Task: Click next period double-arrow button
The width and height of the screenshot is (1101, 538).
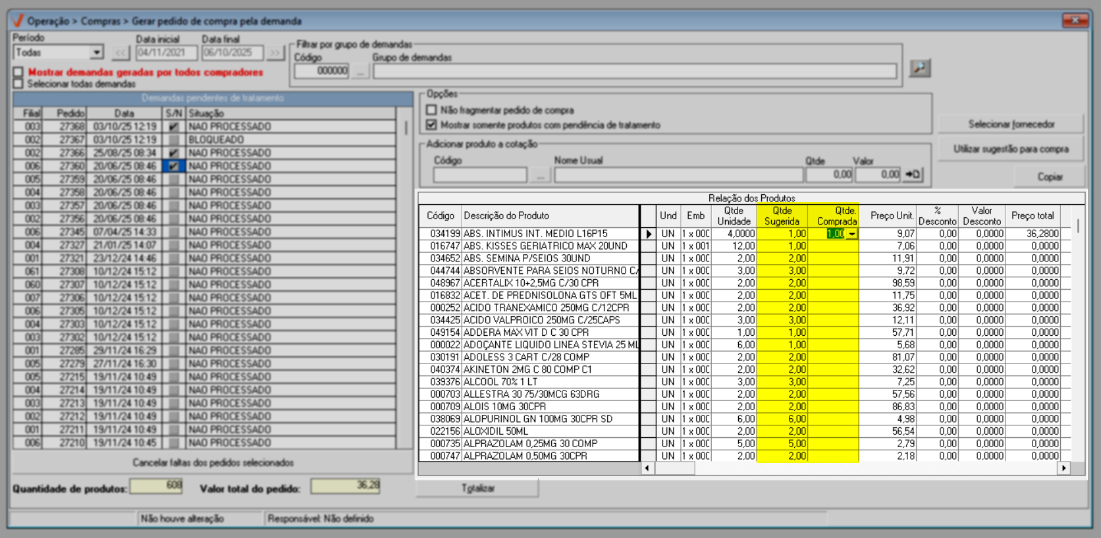Action: pos(275,53)
